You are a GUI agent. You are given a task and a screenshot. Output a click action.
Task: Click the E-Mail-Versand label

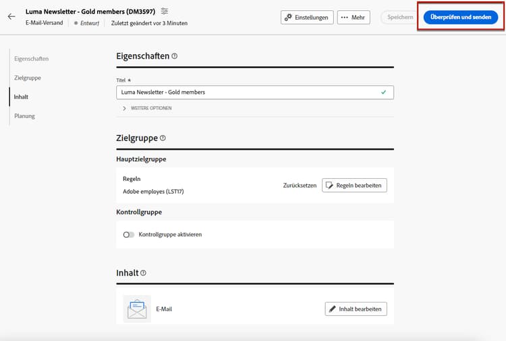pyautogui.click(x=45, y=23)
